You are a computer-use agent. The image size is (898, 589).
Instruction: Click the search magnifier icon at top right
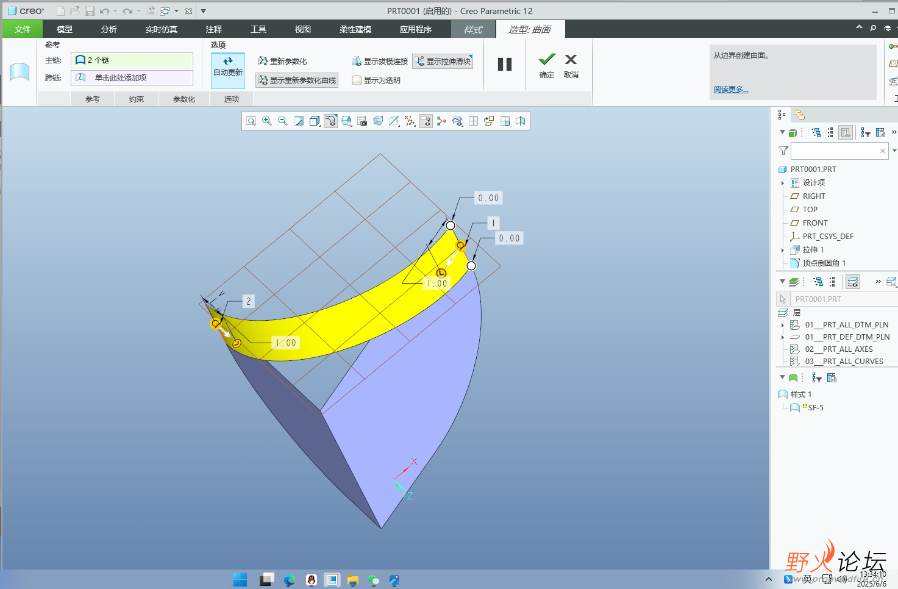coord(873,28)
